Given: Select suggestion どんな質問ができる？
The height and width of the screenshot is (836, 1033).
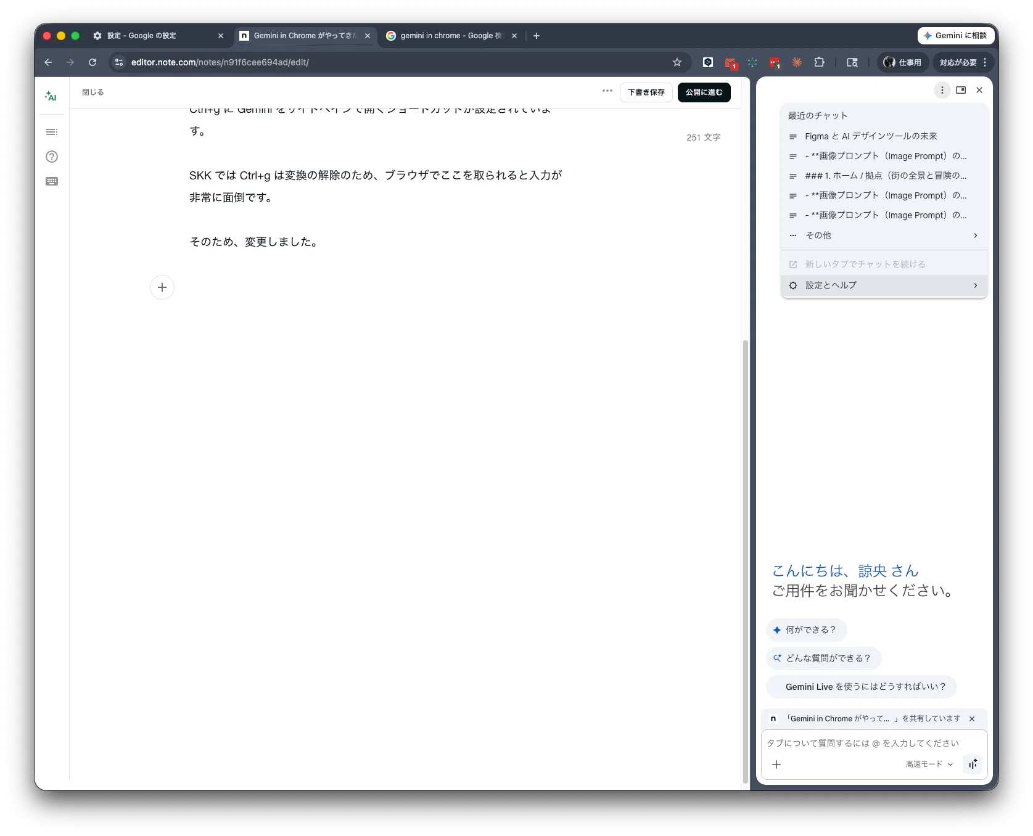Looking at the screenshot, I should (823, 658).
